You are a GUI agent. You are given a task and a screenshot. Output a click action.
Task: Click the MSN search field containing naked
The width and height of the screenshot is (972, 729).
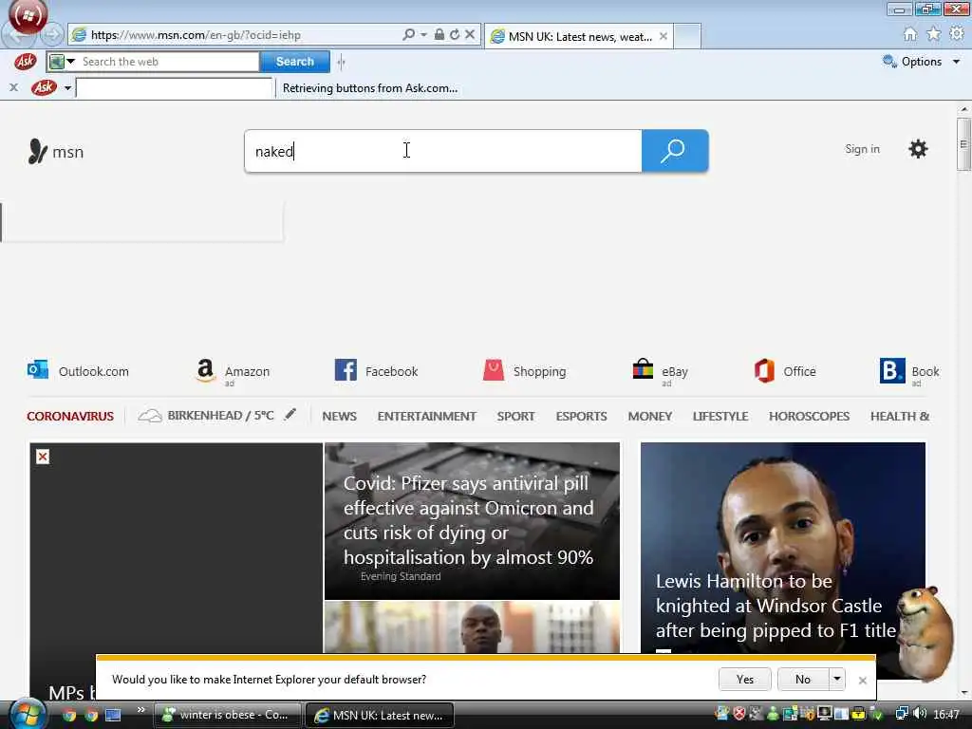click(443, 151)
